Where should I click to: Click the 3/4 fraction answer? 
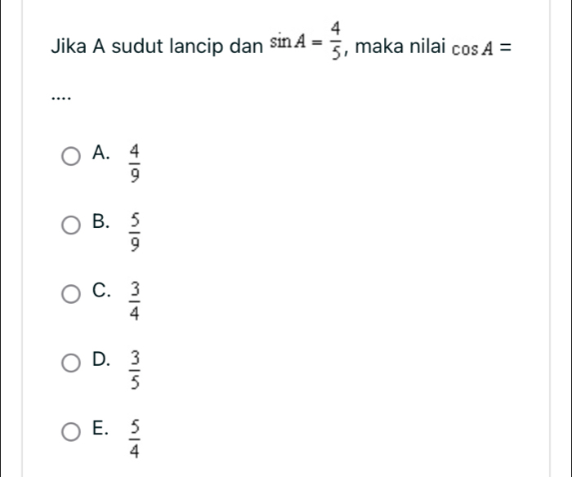[x=136, y=301]
